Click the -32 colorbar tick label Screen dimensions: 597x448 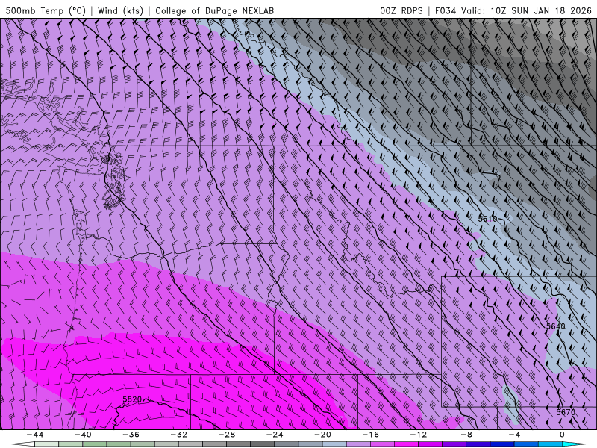[179, 435]
